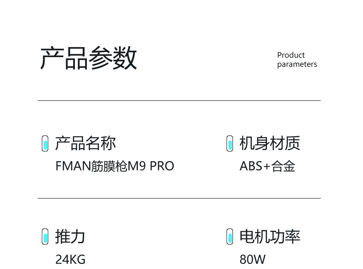Click the word Product in the English subtitle
The height and width of the screenshot is (269, 363).
(291, 55)
